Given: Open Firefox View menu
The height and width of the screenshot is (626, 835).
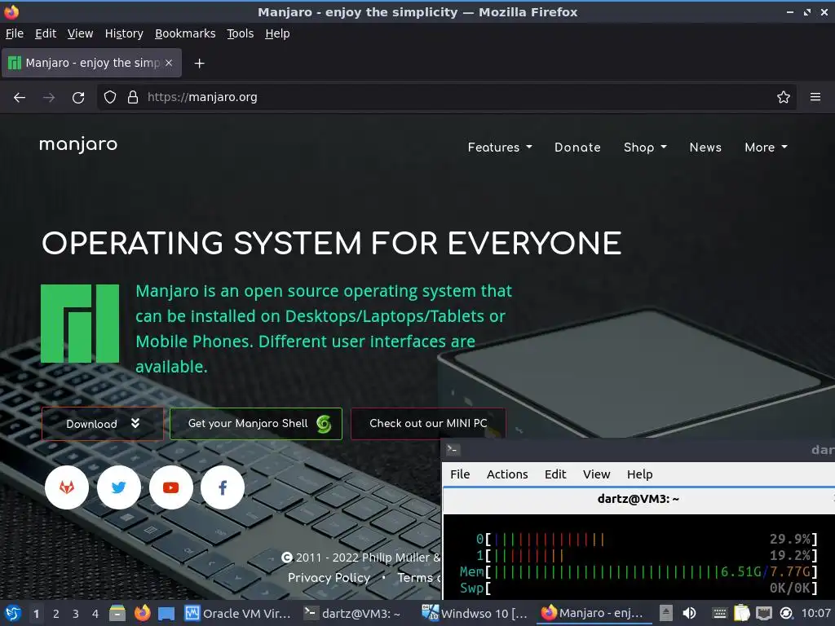Looking at the screenshot, I should click(x=80, y=33).
